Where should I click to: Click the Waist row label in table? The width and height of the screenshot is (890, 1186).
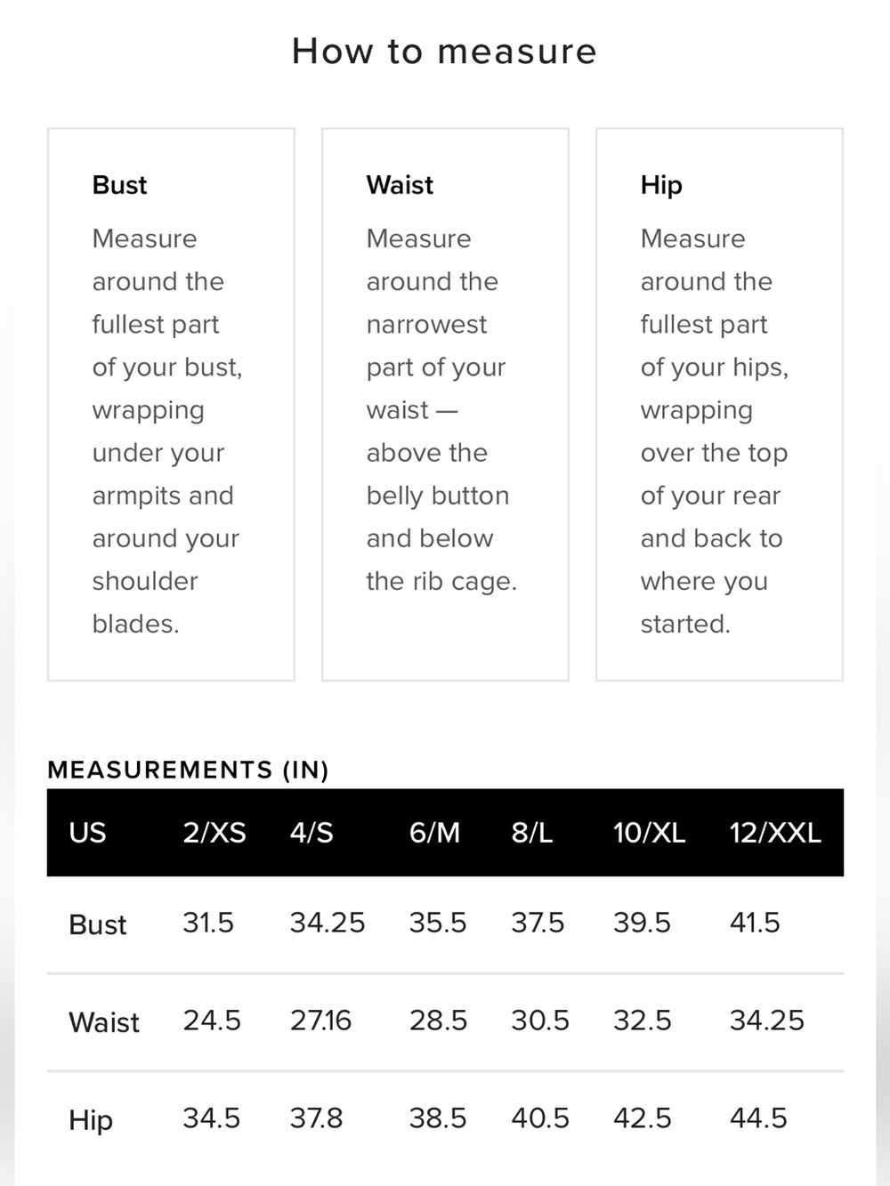pyautogui.click(x=104, y=1022)
